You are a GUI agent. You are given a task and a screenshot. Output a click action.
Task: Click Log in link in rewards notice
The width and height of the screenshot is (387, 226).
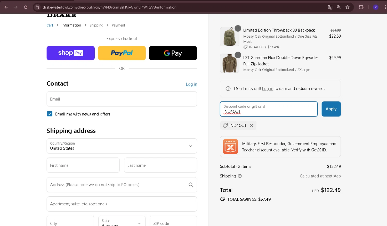pos(268,89)
